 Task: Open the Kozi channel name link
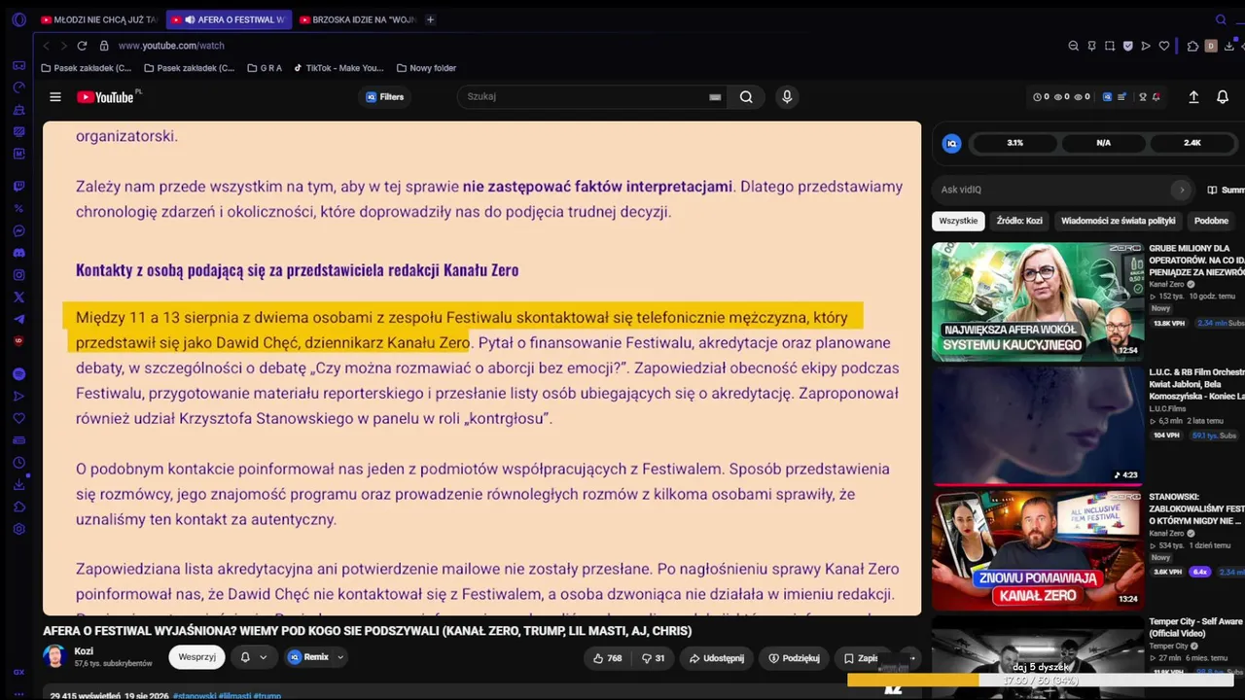85,651
